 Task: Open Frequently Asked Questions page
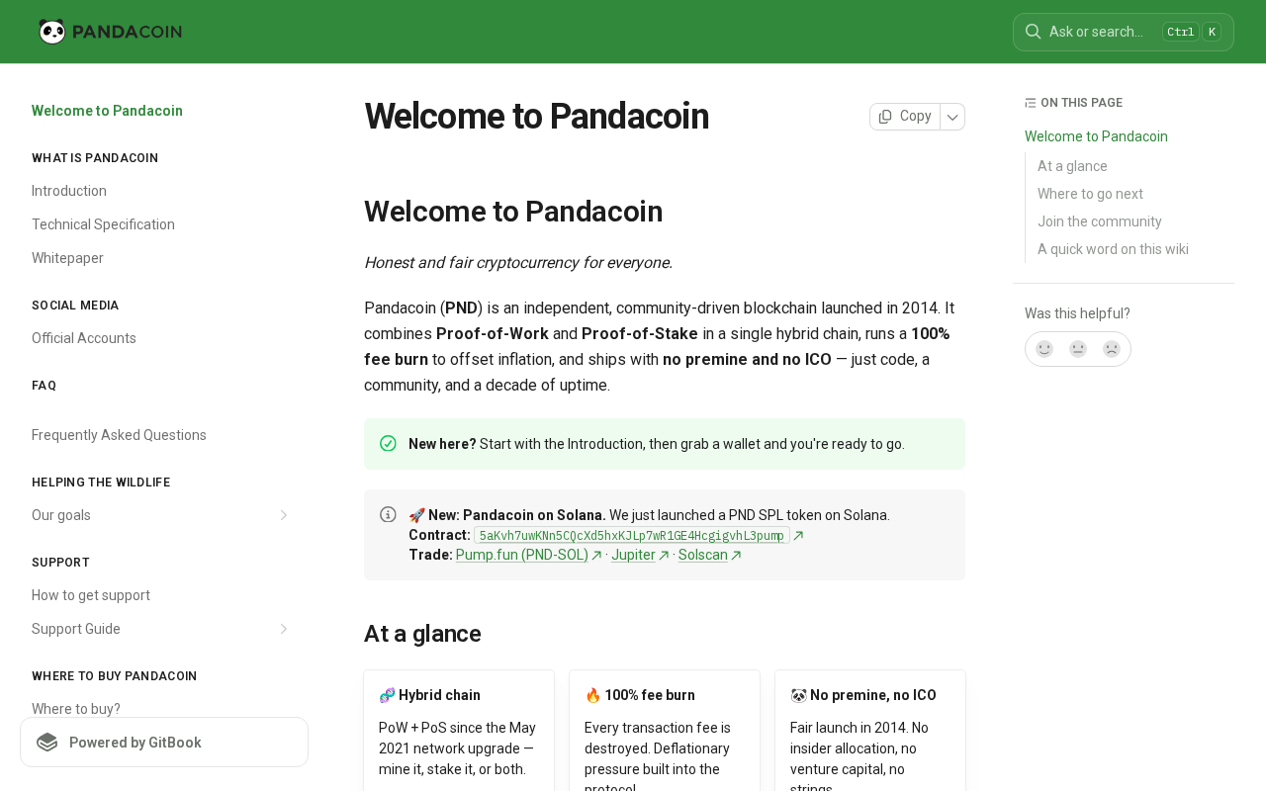point(119,435)
